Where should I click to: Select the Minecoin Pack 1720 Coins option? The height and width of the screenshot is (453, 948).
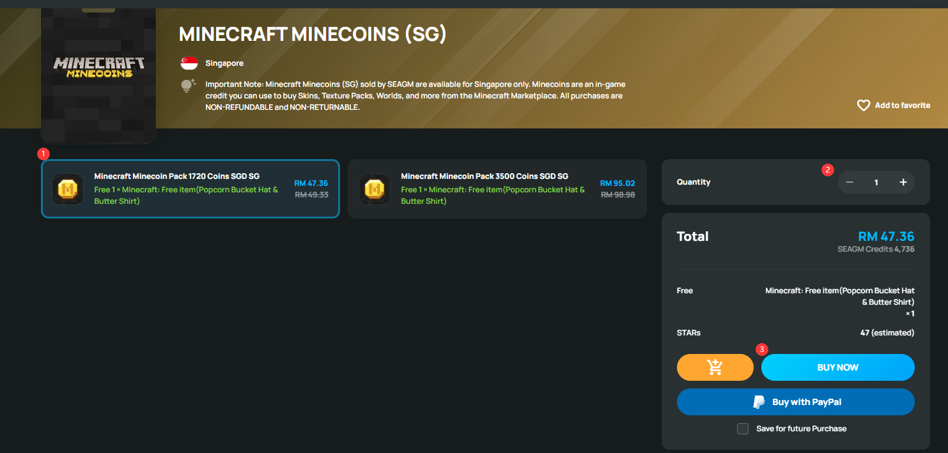190,188
